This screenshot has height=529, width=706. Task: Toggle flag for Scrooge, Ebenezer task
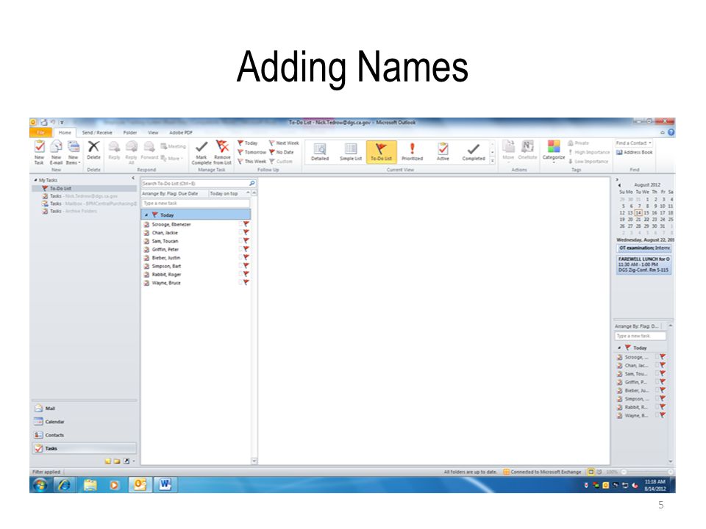tap(246, 224)
